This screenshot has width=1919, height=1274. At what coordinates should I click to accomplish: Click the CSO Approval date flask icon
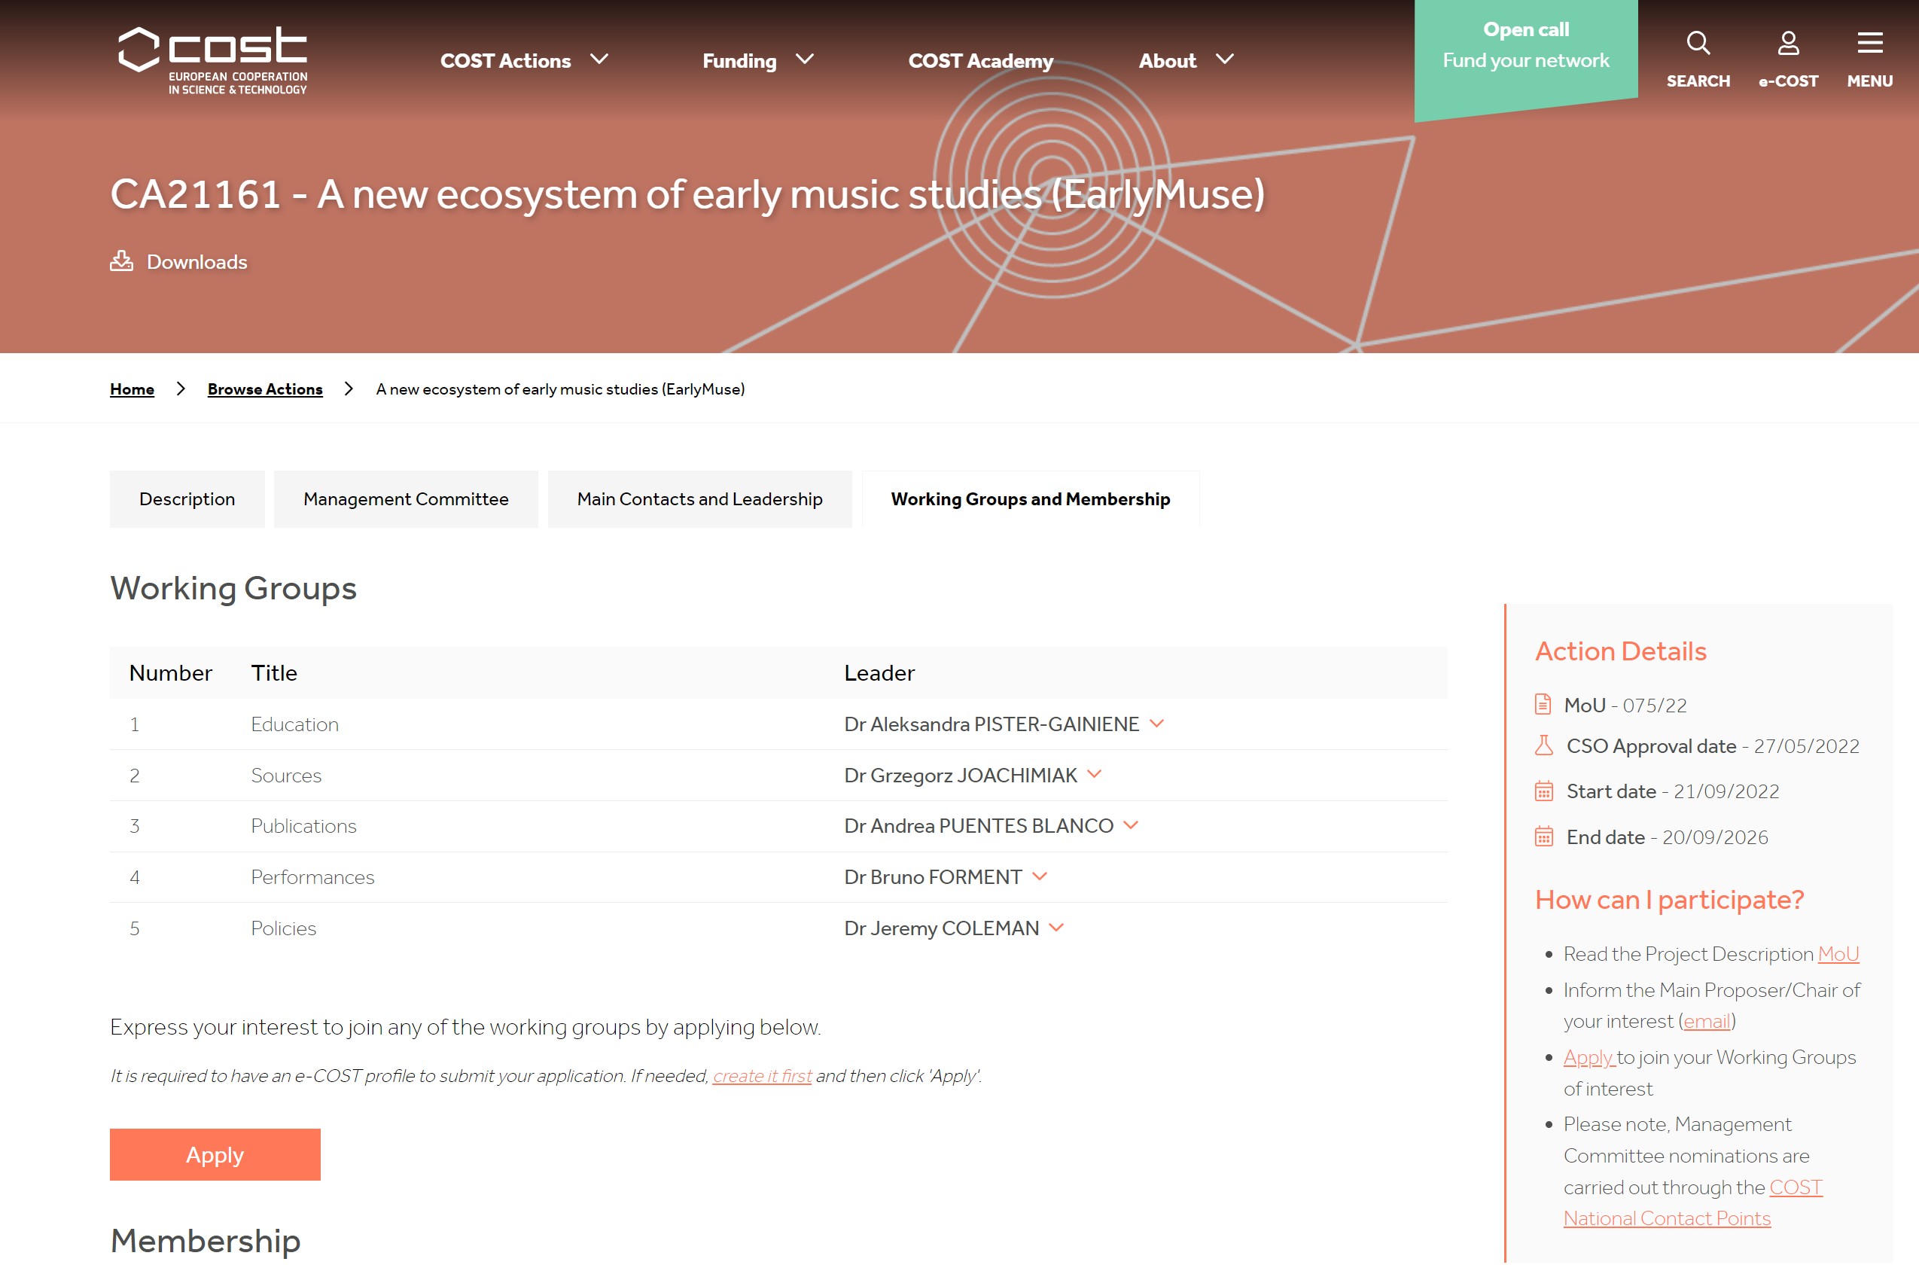[x=1543, y=745]
